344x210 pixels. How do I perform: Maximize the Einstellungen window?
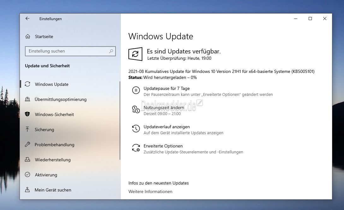tap(310, 19)
